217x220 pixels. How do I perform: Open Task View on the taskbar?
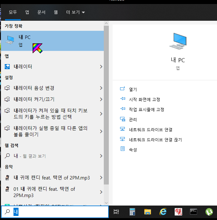[116, 212]
